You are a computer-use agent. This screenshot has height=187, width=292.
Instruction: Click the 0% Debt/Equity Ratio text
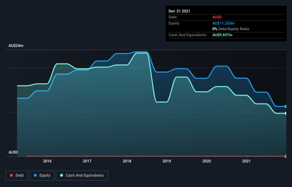point(231,29)
